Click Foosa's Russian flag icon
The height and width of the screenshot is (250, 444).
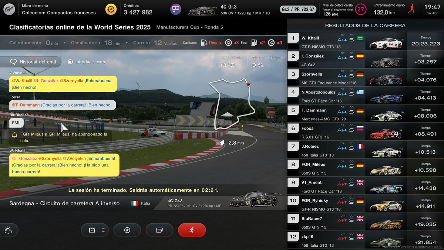coord(360,128)
